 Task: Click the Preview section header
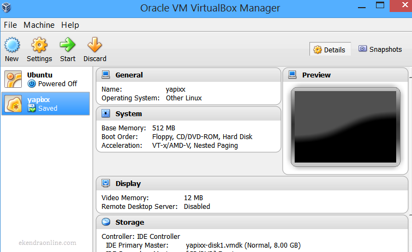345,75
